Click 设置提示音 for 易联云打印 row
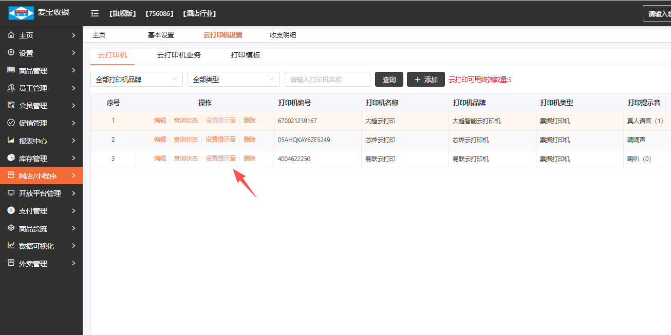The image size is (671, 335). point(220,159)
